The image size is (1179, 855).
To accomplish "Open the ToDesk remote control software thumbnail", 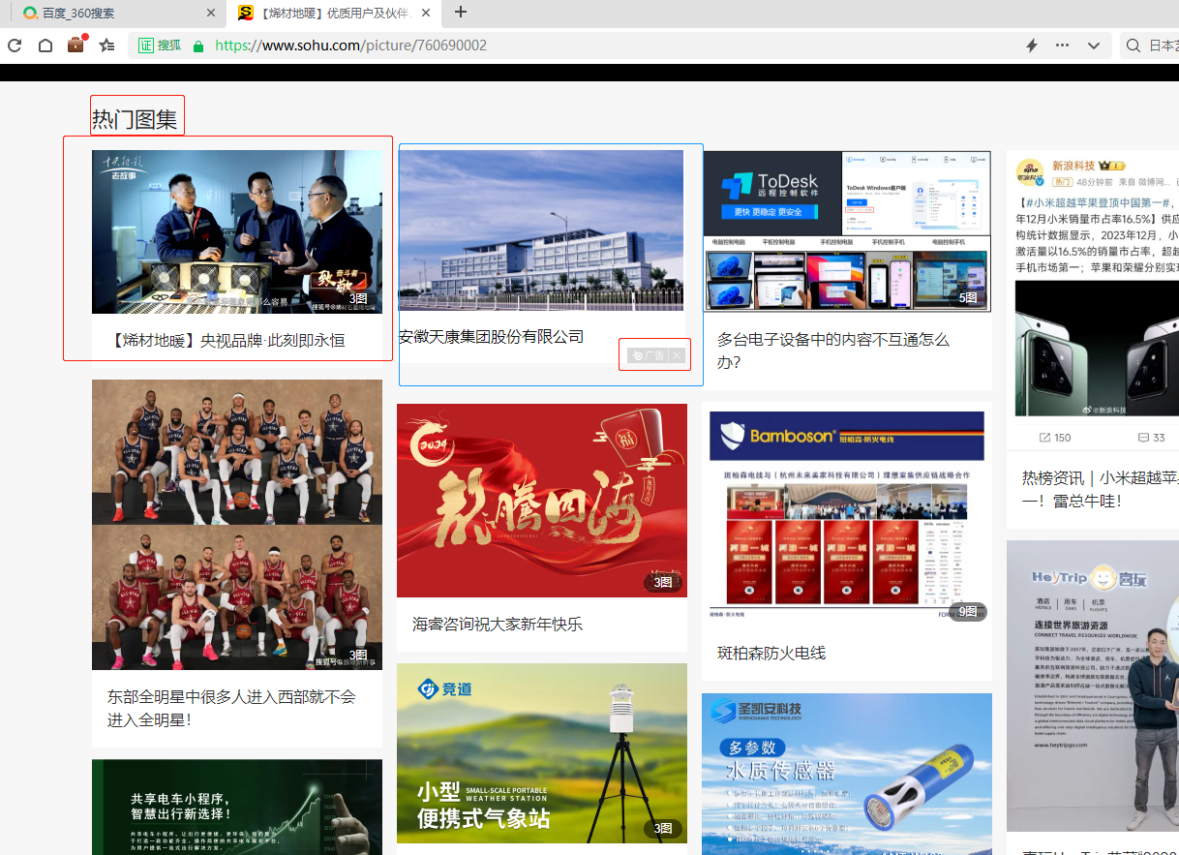I will pyautogui.click(x=847, y=231).
